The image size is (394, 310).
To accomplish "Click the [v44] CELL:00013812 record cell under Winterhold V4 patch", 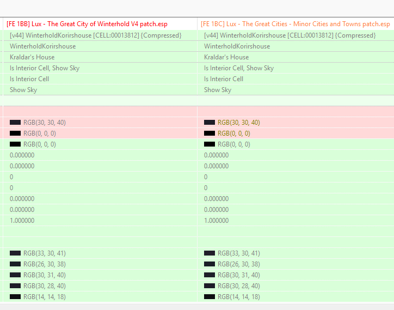I will click(x=100, y=35).
